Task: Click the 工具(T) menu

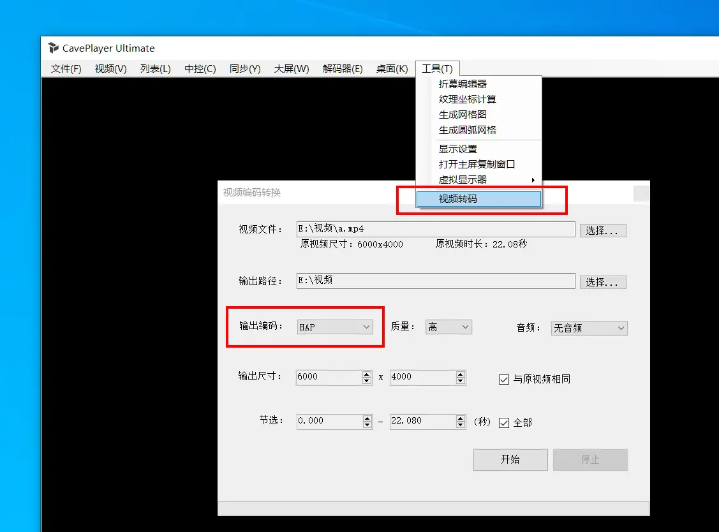Action: [438, 69]
